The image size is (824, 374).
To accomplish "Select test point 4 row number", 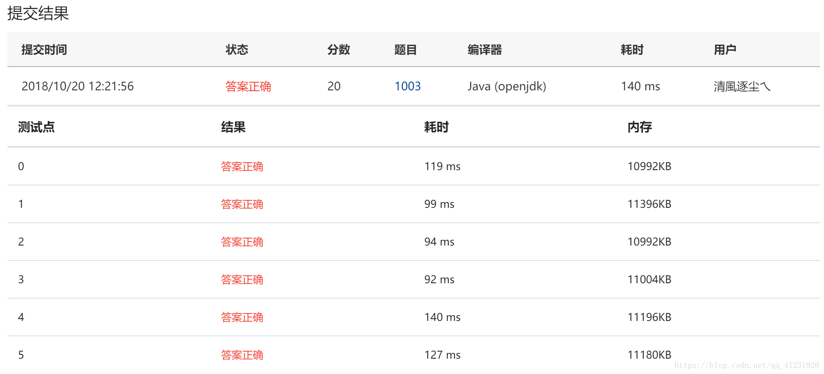I will click(x=21, y=317).
